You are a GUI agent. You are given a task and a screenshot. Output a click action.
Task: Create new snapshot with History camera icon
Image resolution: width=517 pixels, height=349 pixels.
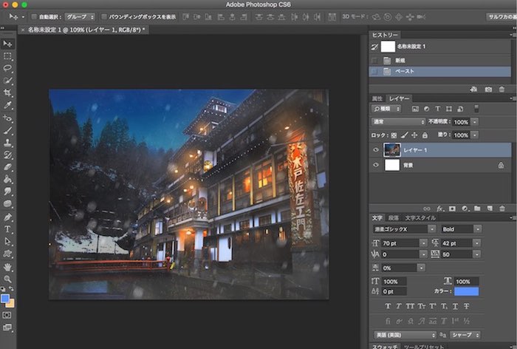[x=488, y=89]
